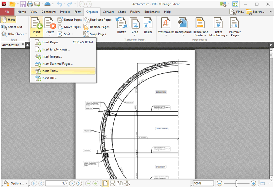Screen dimensions: 274x188
Task: Click the Save icon in quick toolbar
Action: pos(23,4)
